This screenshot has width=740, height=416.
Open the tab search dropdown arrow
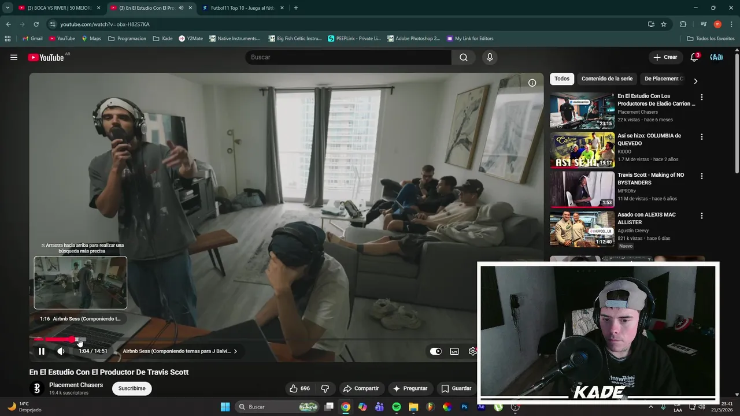(x=8, y=8)
